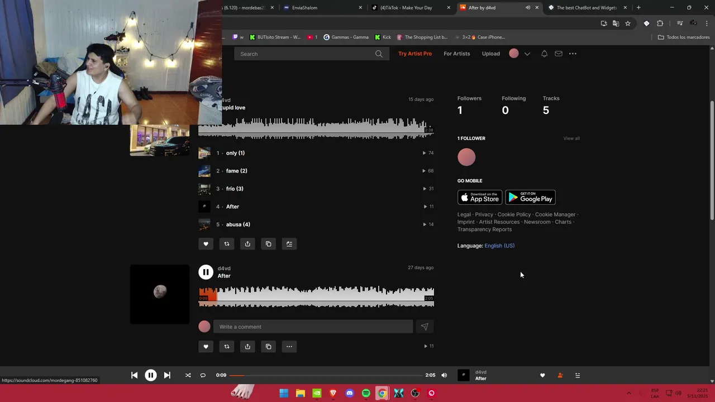The width and height of the screenshot is (715, 402).
Task: Copy link of the stupid love playlist
Action: pos(269,244)
